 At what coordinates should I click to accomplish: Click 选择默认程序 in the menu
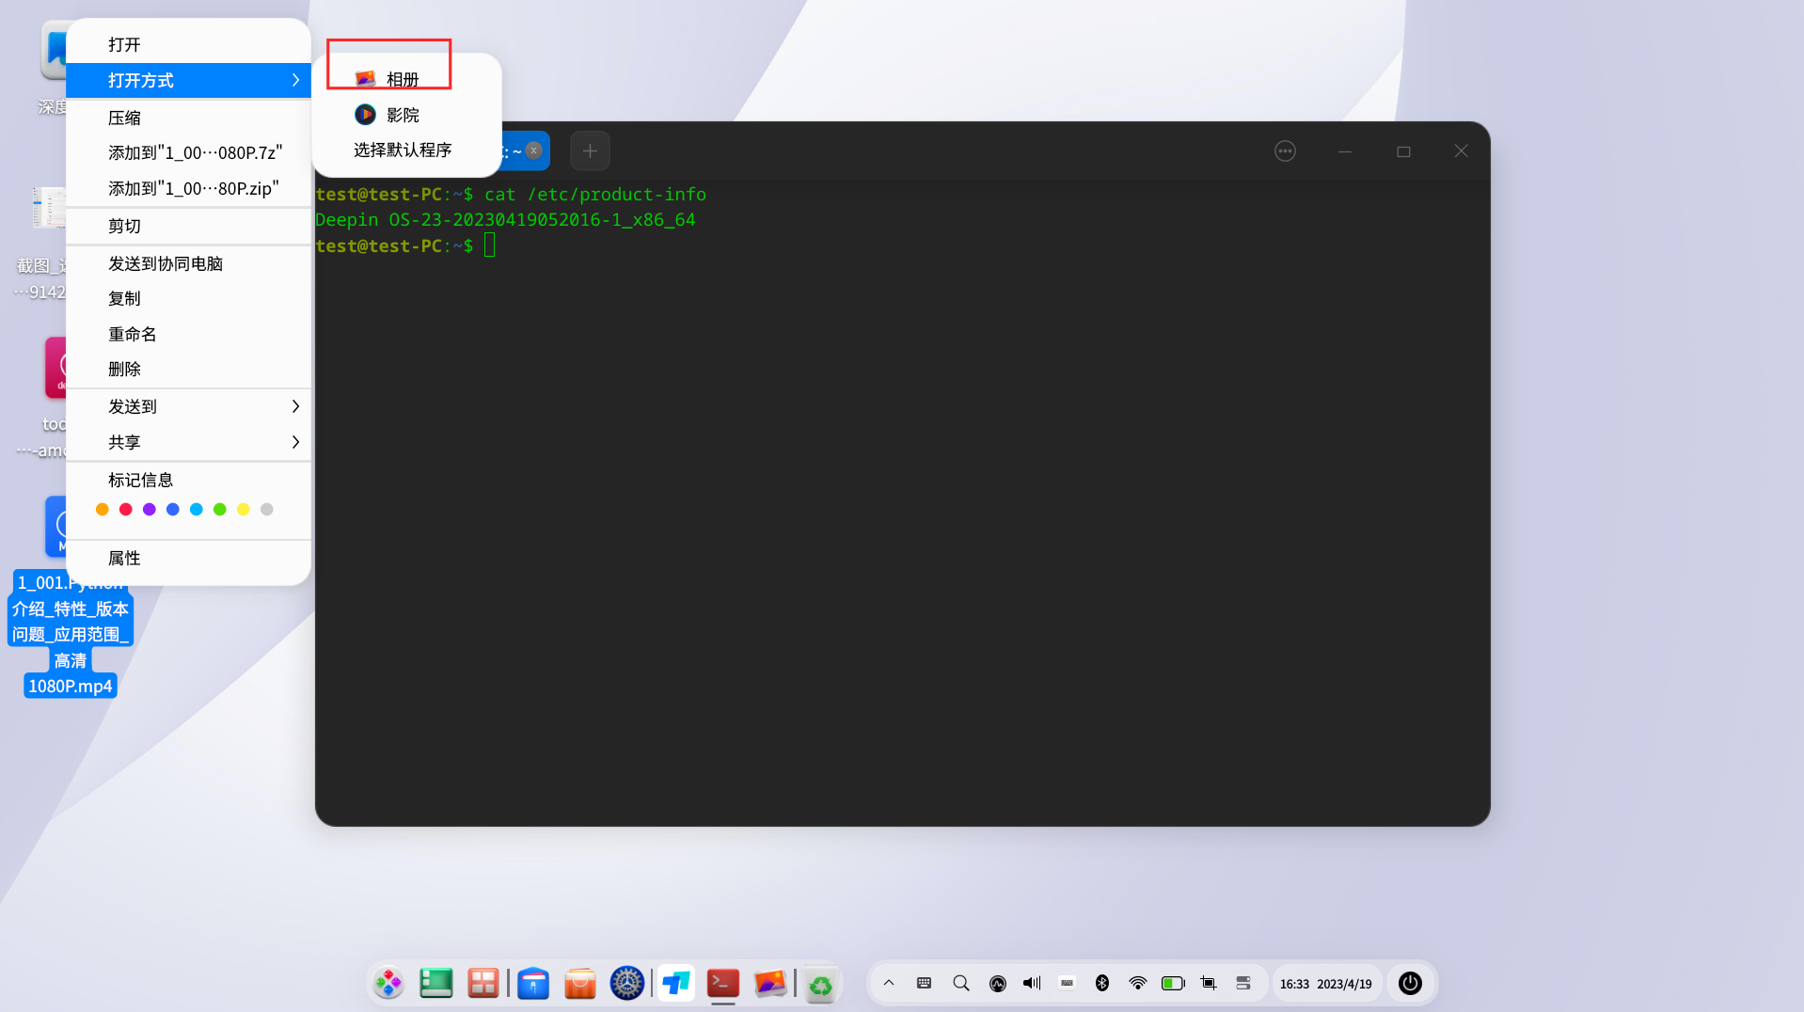pyautogui.click(x=403, y=150)
